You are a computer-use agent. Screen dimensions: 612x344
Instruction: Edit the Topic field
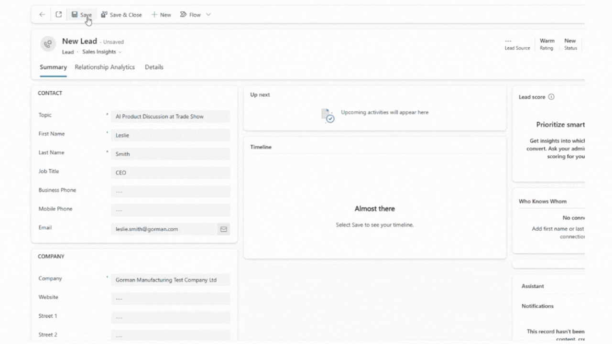pyautogui.click(x=171, y=117)
